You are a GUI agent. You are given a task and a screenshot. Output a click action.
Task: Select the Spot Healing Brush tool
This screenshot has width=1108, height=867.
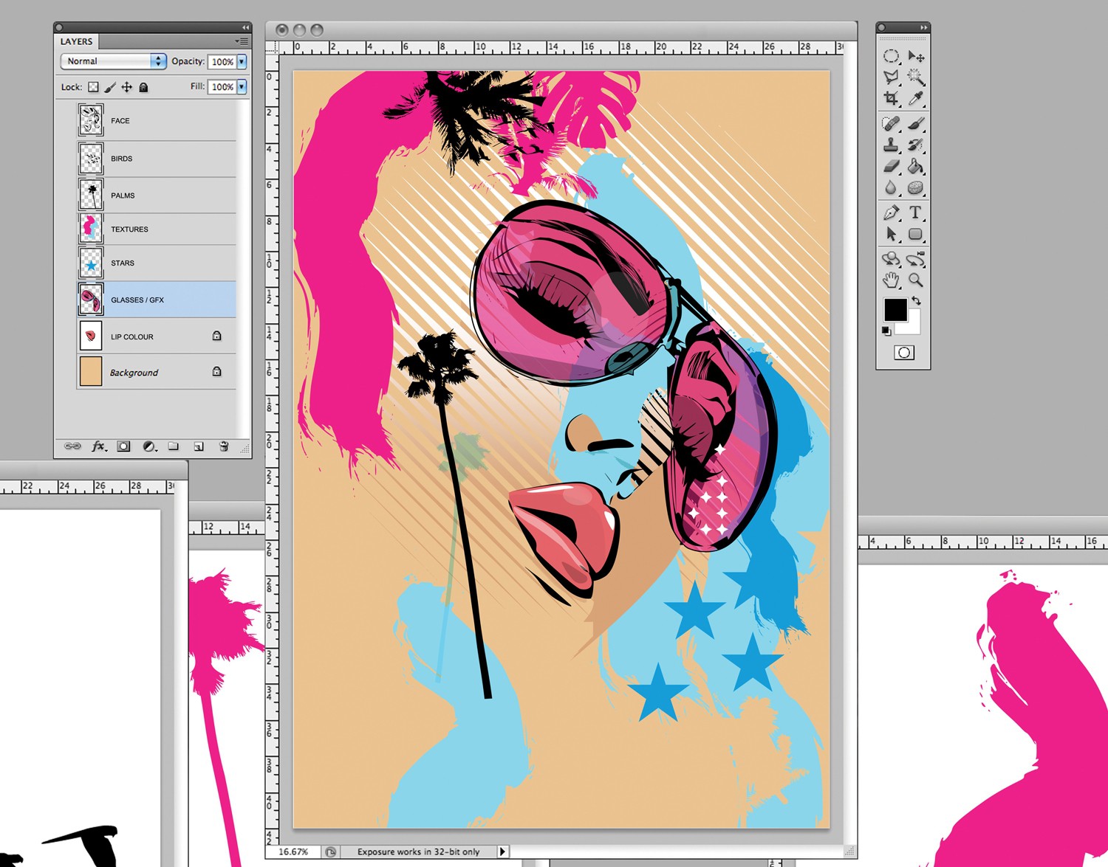click(891, 123)
